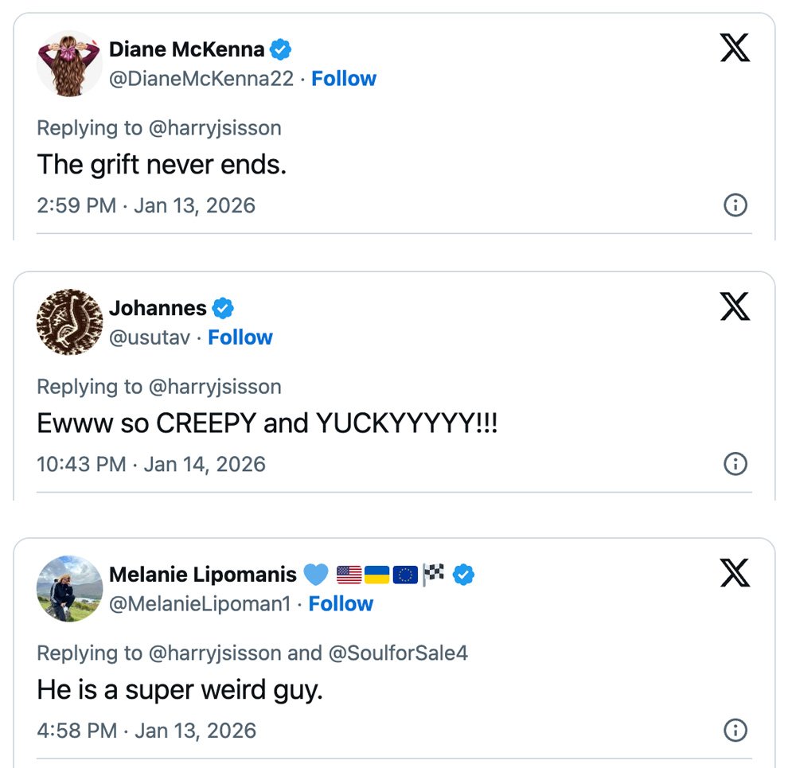The width and height of the screenshot is (788, 768).
Task: Follow @DianeMcKenna22
Action: coord(344,79)
